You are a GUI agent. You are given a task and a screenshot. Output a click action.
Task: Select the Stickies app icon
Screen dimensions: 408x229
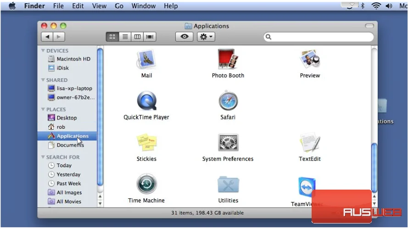click(146, 142)
